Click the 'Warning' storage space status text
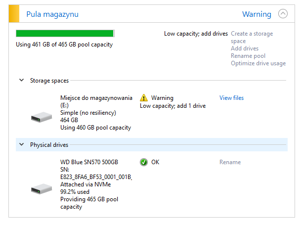Image resolution: width=301 pixels, height=225 pixels. pyautogui.click(x=162, y=98)
